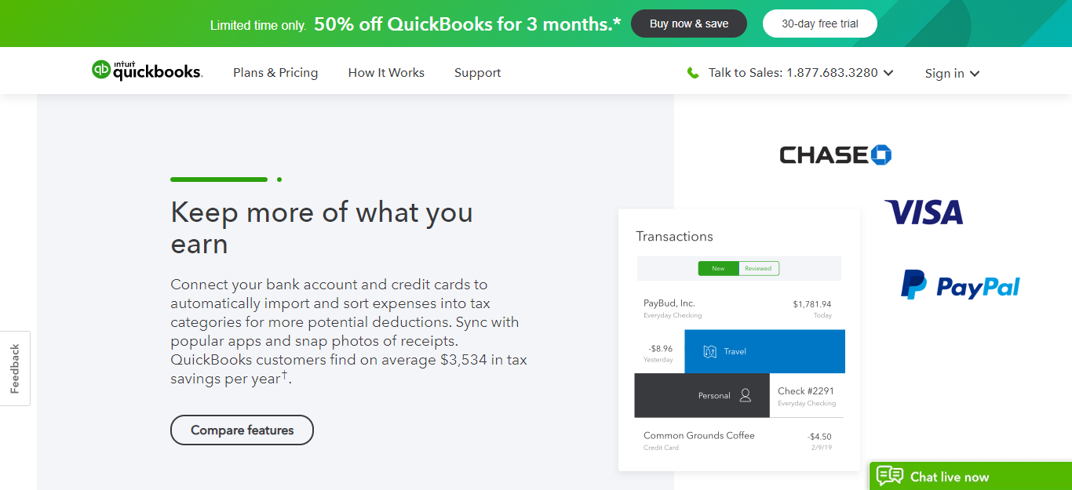Open the Plans & Pricing menu
The width and height of the screenshot is (1072, 490).
point(275,73)
